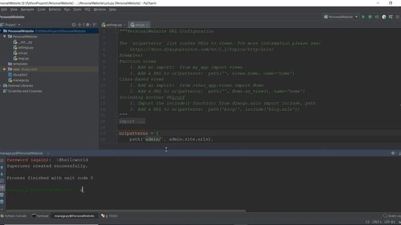
Task: Open the manage.py panel gear settings
Action: click(x=393, y=153)
